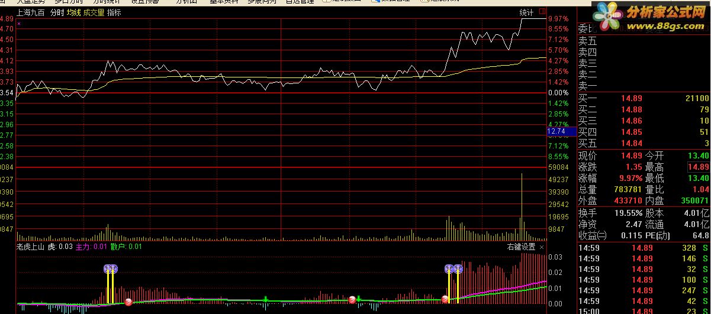The image size is (711, 314).
Task: Select the 卖三 order row
Action: pos(644,64)
